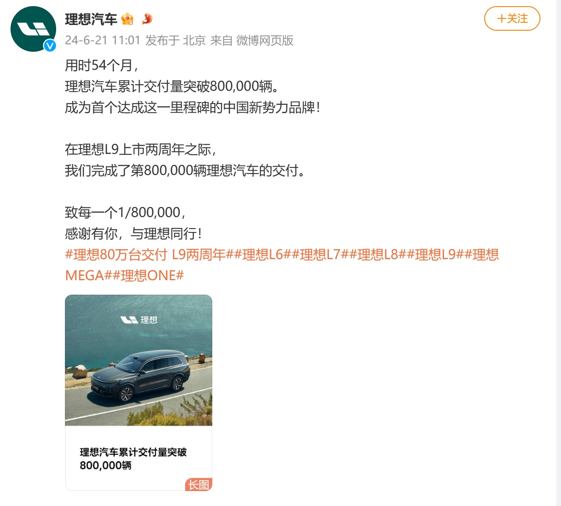Click the vertical scrollbar on the right edge
The width and height of the screenshot is (561, 506).
[x=558, y=253]
